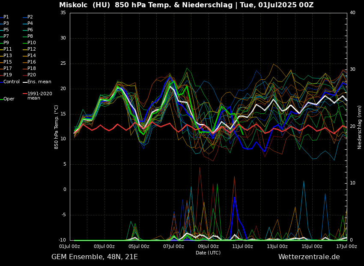364x266 pixels.
Task: Select the P14 legend label
Action: 31,56
